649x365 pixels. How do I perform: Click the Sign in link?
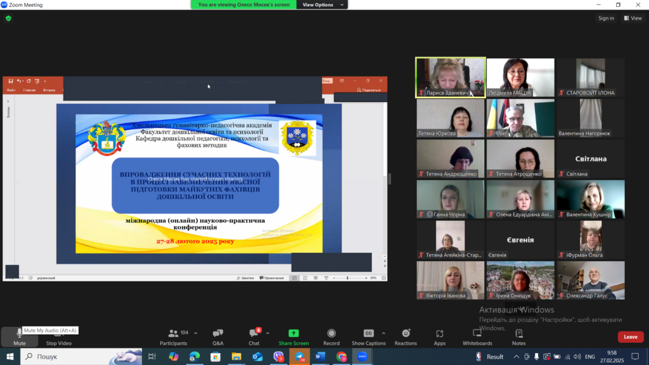pos(606,18)
